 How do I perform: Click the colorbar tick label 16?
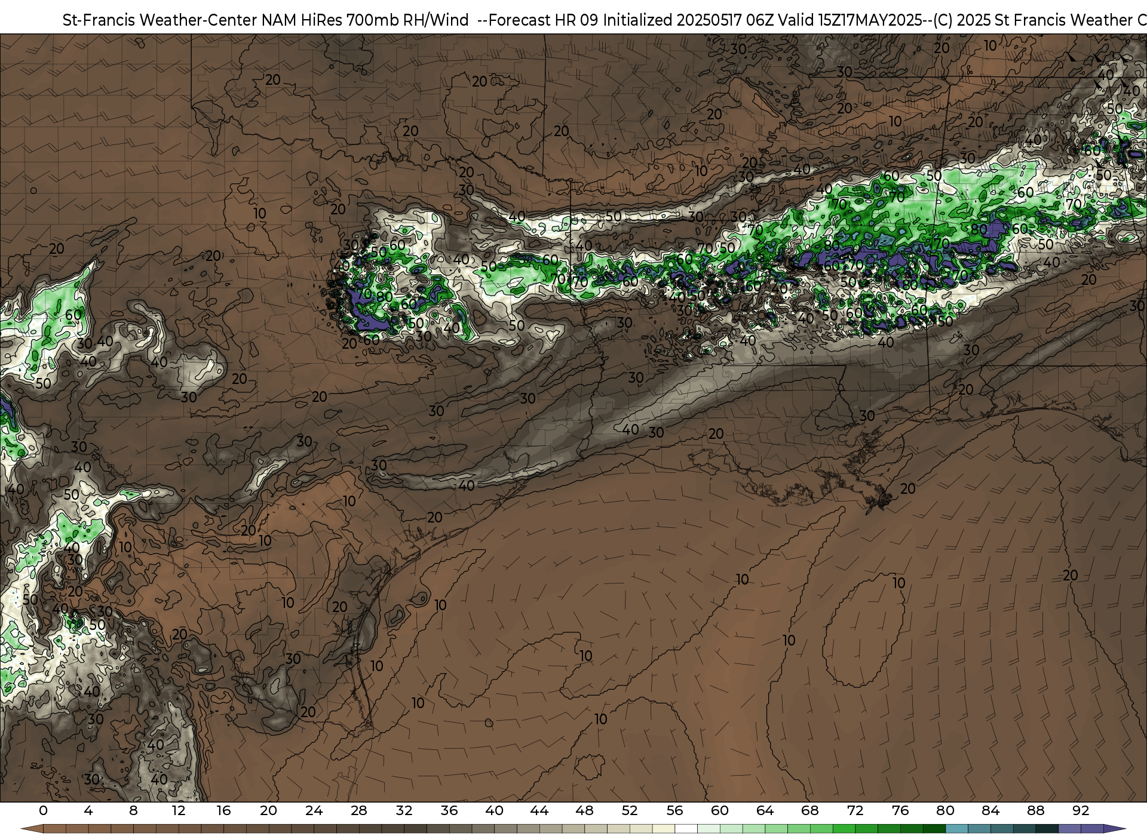pyautogui.click(x=223, y=811)
